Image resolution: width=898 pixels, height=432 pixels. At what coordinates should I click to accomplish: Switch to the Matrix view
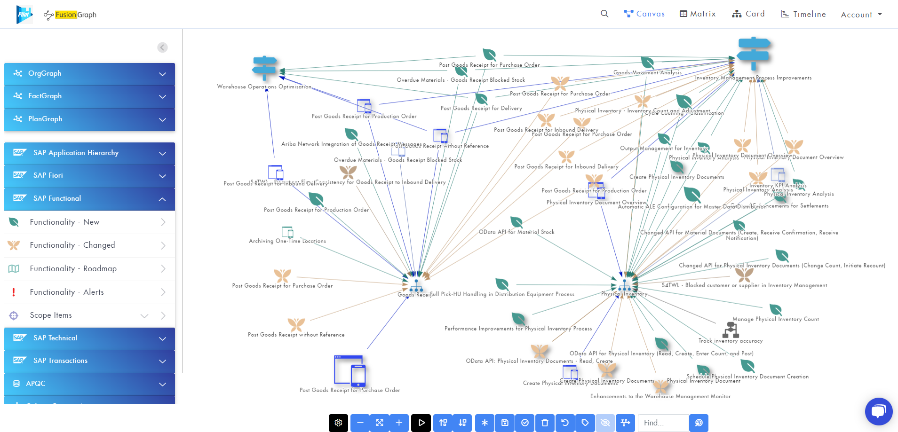(698, 14)
